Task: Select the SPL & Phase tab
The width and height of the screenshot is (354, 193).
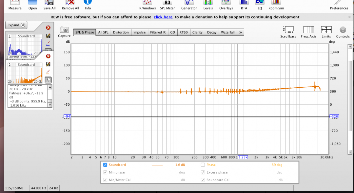Action: [x=85, y=32]
